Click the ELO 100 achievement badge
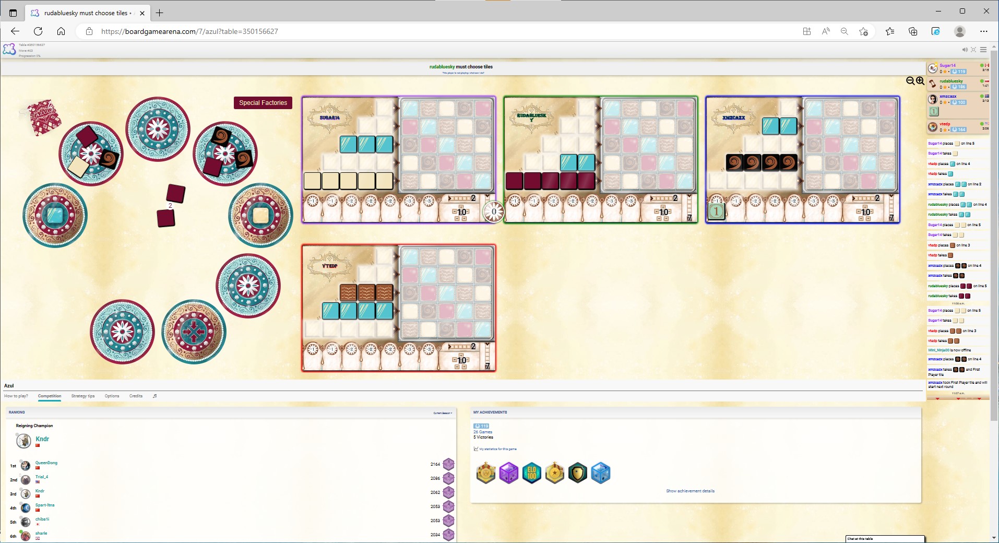The image size is (999, 543). coord(531,473)
